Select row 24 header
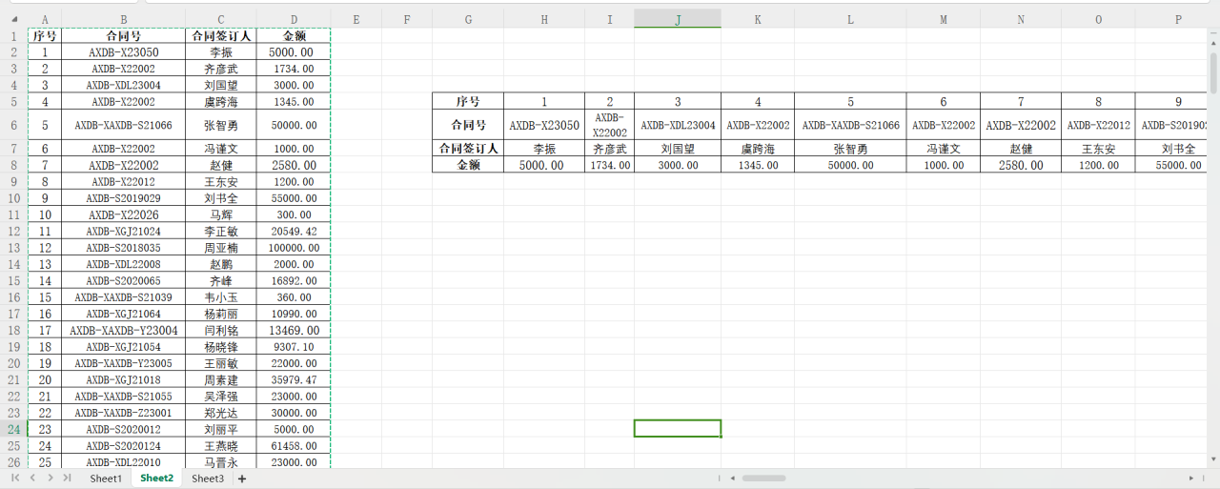1220x489 pixels. 14,429
